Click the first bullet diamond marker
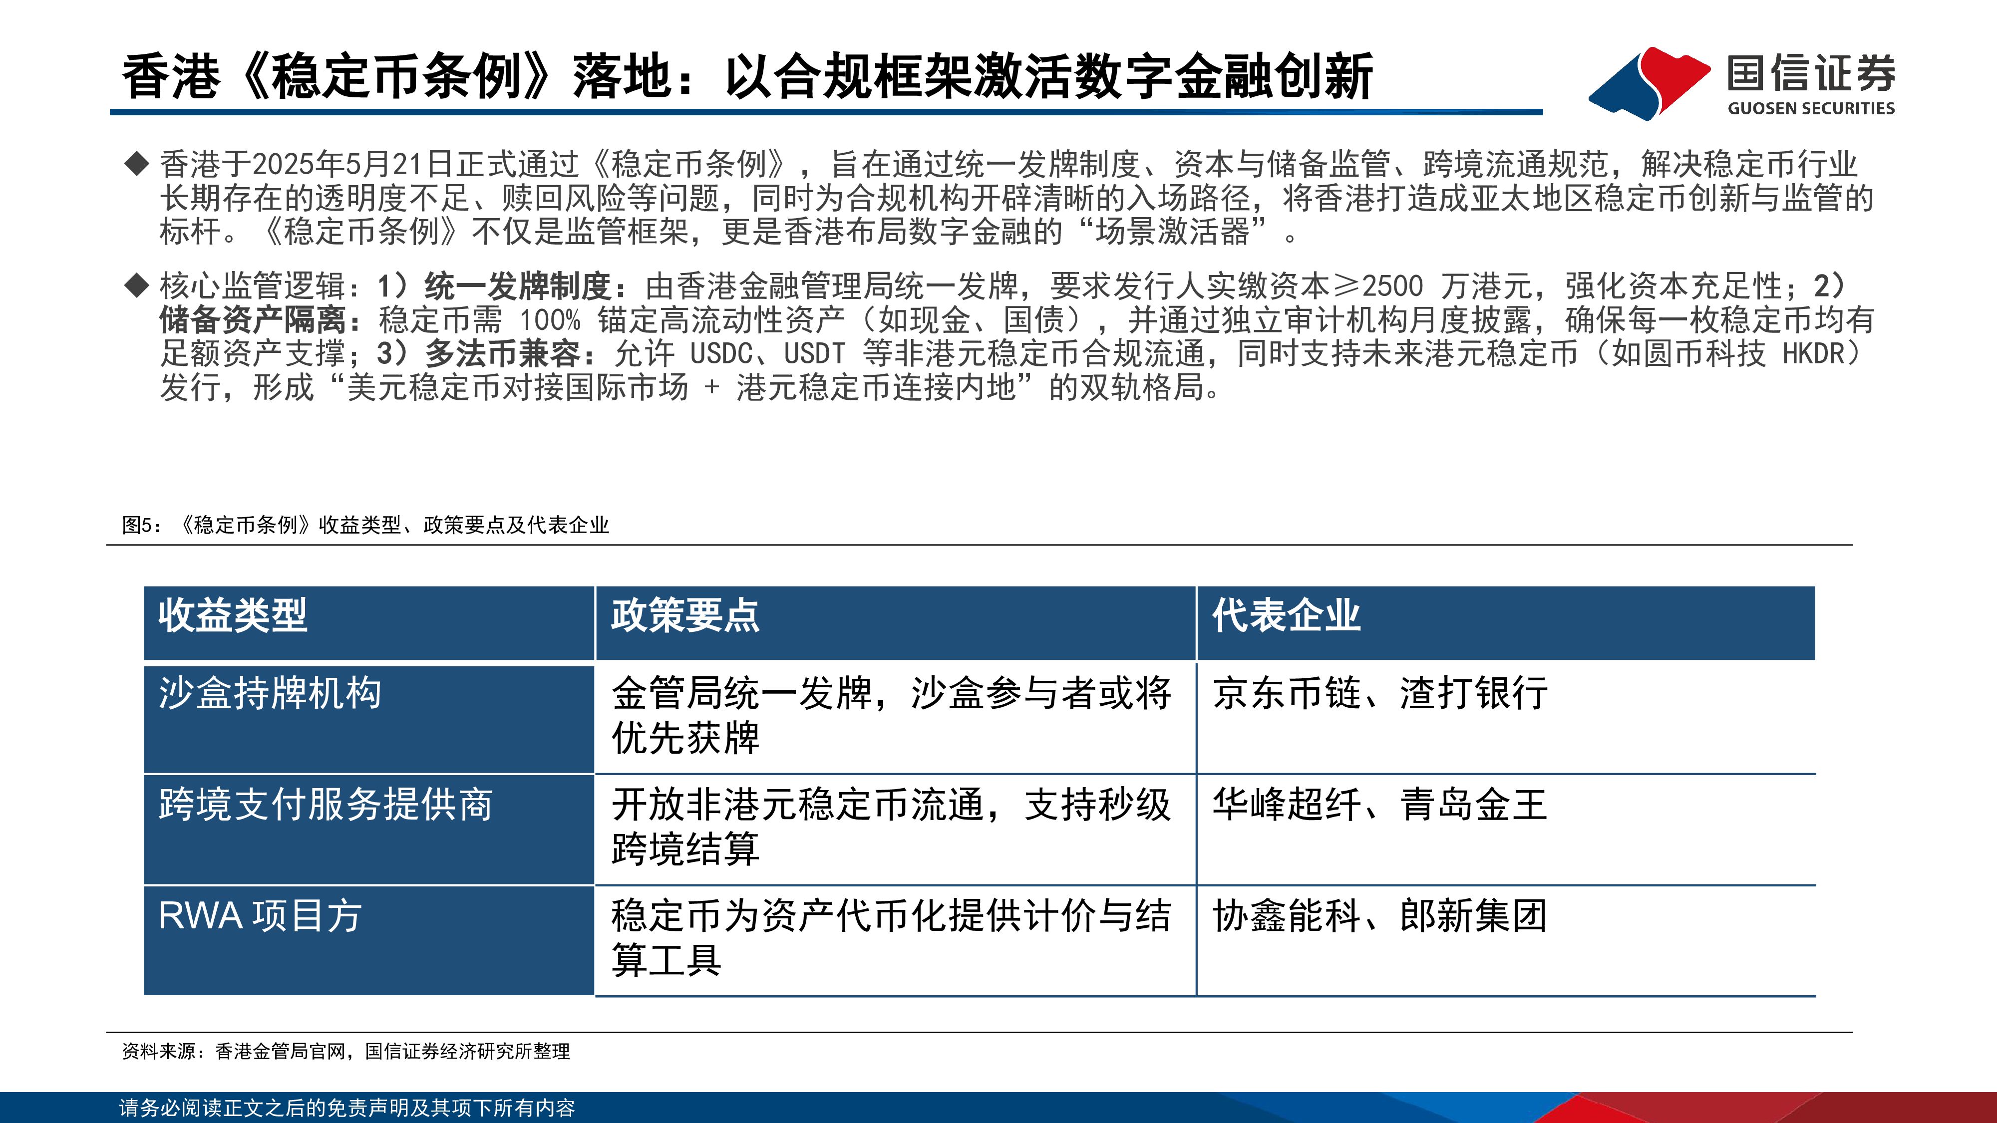The image size is (1997, 1123). tap(136, 164)
